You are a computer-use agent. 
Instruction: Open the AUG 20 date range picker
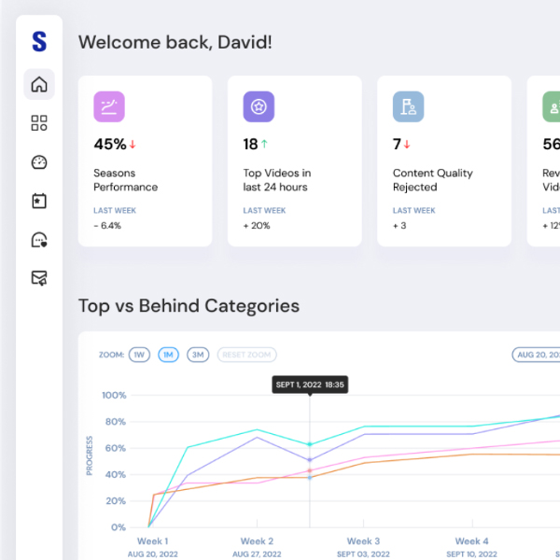coord(537,355)
